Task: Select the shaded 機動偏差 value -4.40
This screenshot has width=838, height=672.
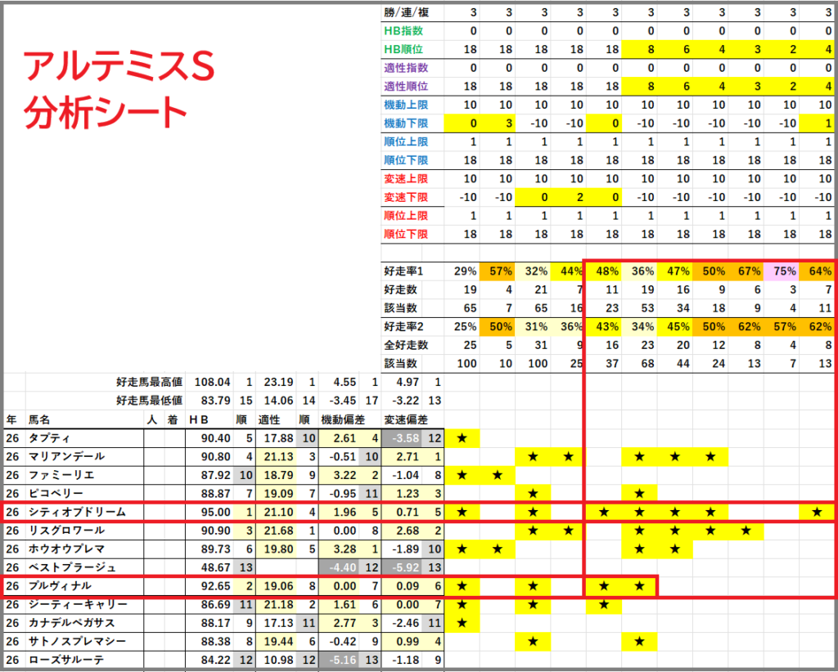Action: tap(339, 567)
